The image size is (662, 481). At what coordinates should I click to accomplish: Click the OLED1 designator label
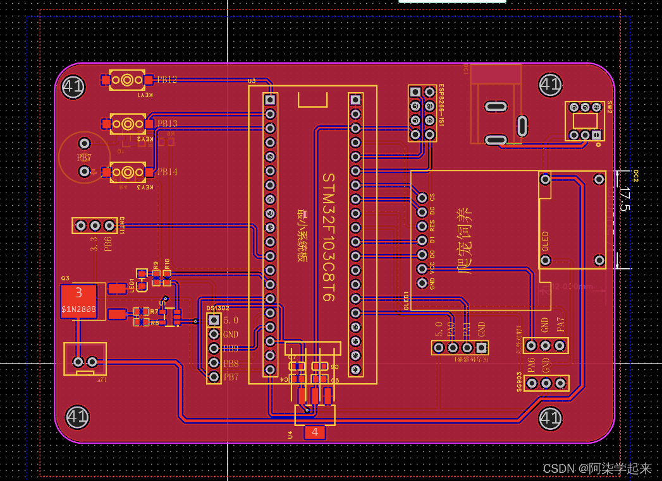pyautogui.click(x=406, y=300)
